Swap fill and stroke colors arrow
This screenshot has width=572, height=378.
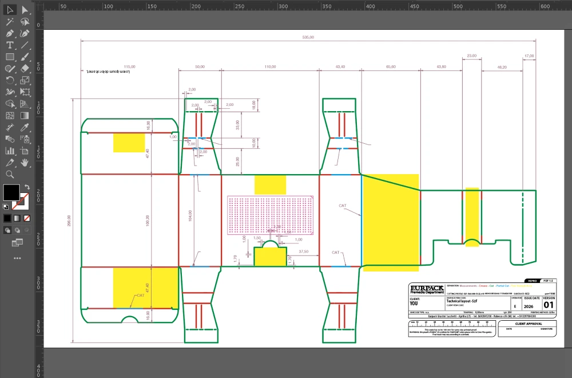[27, 187]
